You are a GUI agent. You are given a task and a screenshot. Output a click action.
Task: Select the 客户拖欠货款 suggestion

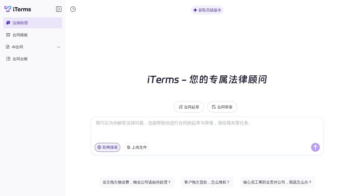click(207, 182)
